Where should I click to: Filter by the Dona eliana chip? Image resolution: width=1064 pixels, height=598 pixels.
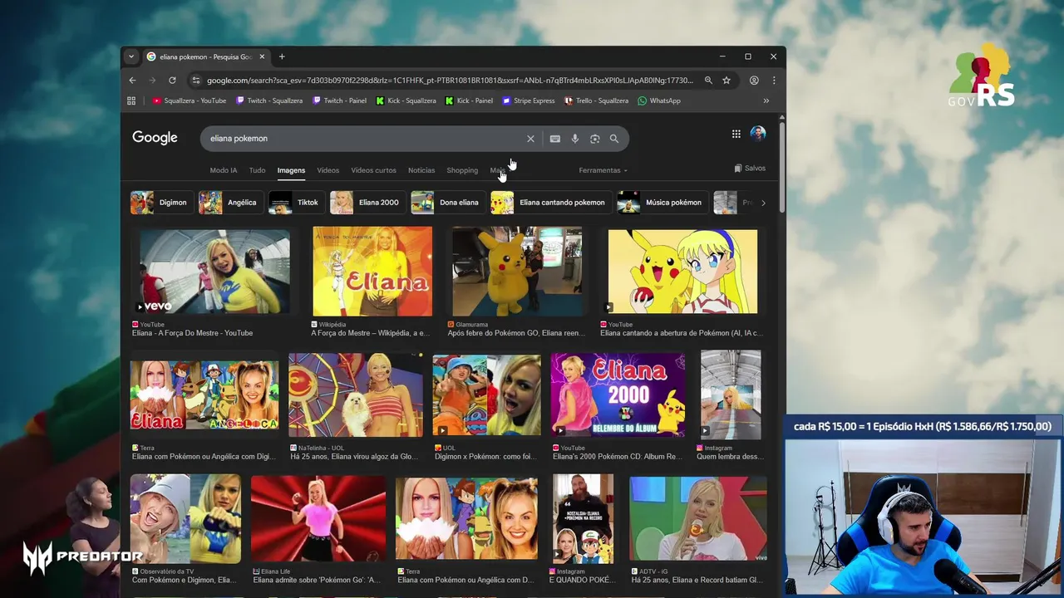446,203
